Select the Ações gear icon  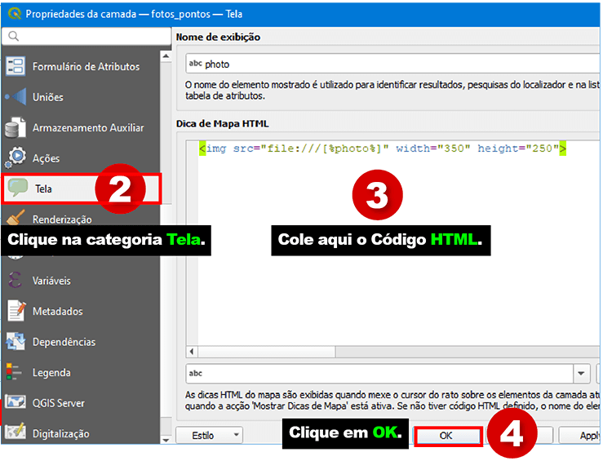(16, 157)
